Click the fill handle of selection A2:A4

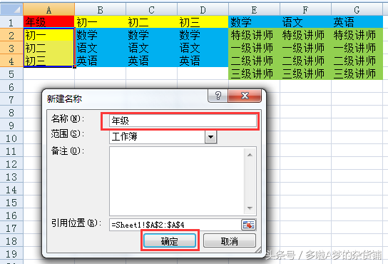[74, 66]
